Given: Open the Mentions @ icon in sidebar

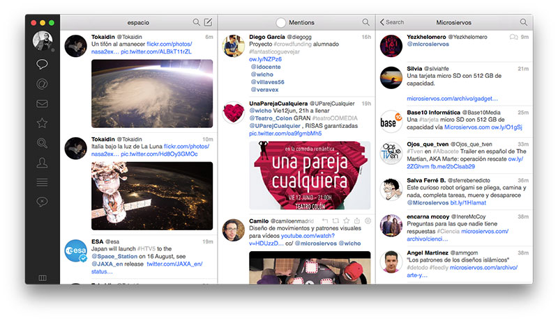Looking at the screenshot, I should tap(42, 84).
